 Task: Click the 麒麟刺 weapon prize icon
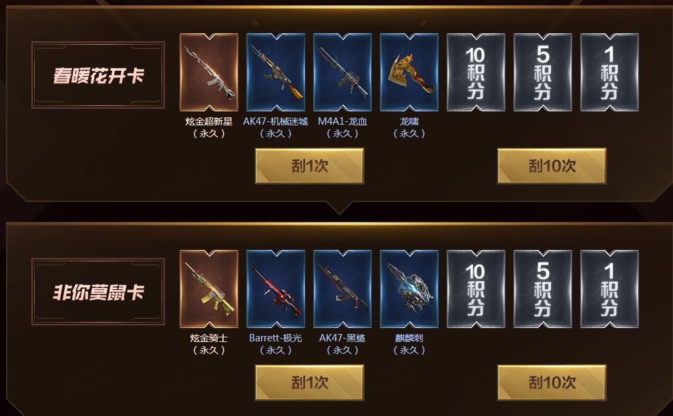point(409,289)
